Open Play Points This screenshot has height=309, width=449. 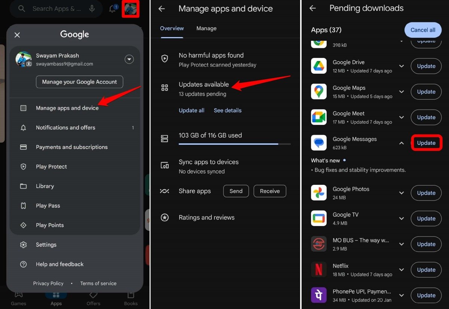pos(50,225)
